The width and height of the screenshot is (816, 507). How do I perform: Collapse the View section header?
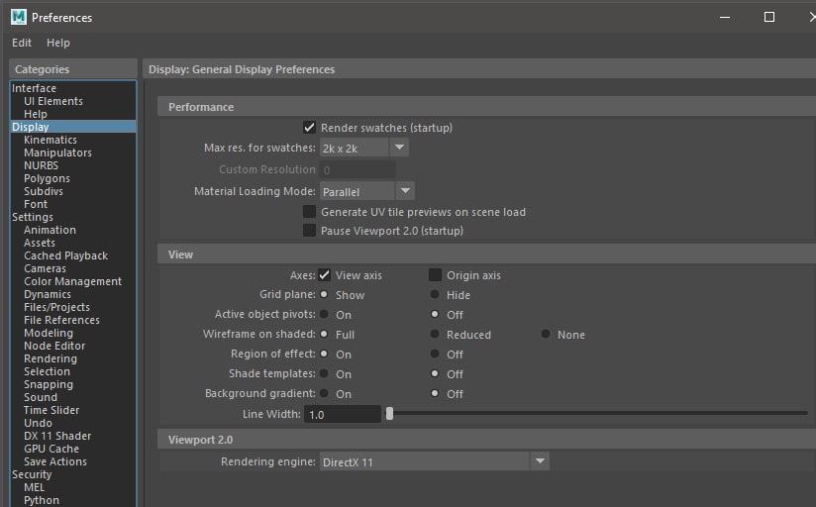486,254
